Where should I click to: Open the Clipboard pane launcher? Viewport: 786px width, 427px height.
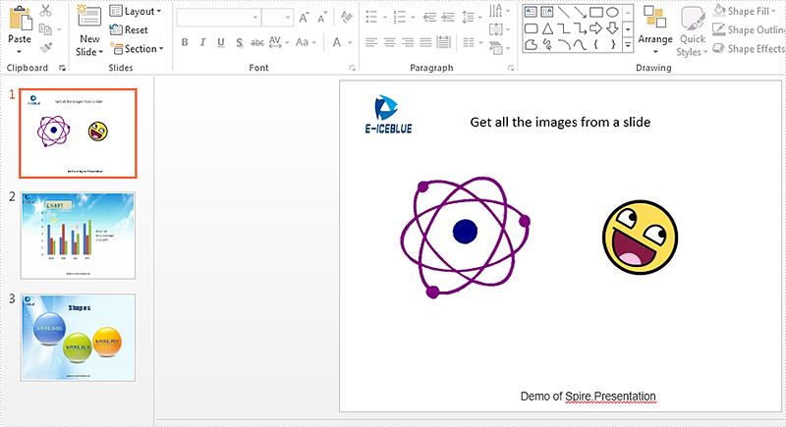pyautogui.click(x=62, y=68)
